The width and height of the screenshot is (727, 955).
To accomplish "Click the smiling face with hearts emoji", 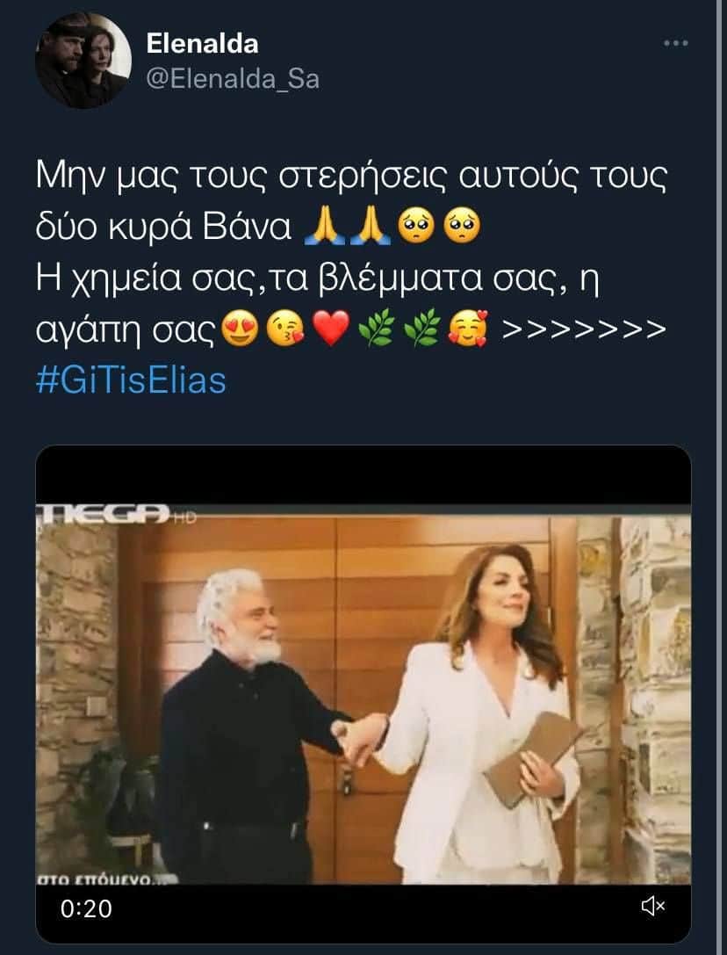I will [468, 328].
